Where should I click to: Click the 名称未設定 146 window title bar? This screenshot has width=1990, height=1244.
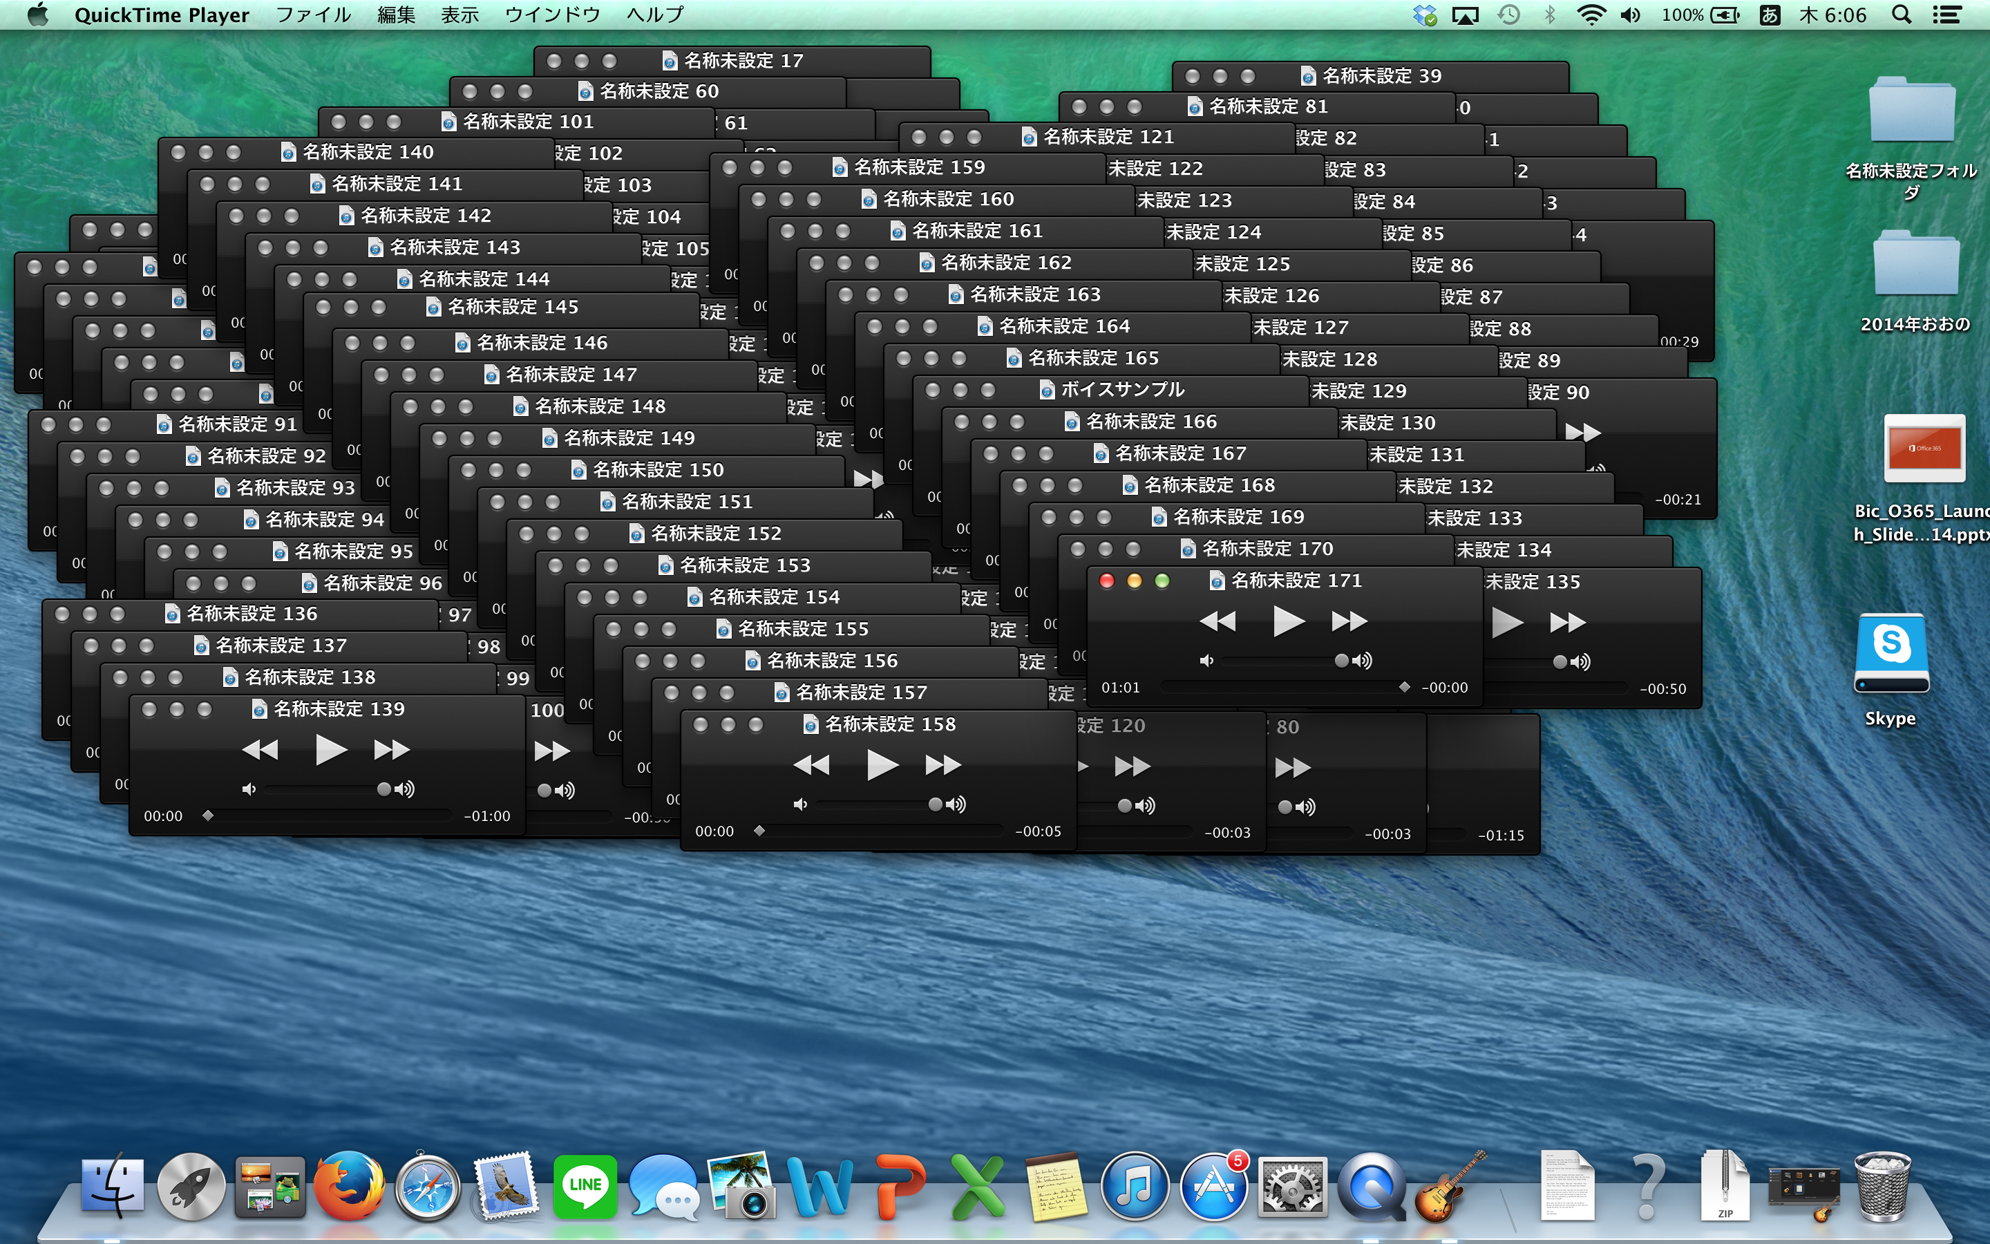click(541, 342)
